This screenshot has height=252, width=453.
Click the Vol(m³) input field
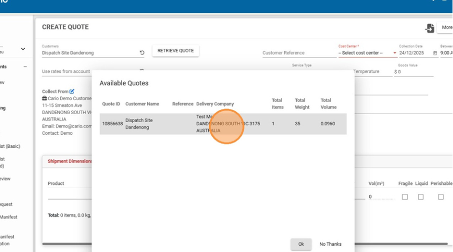(380, 197)
